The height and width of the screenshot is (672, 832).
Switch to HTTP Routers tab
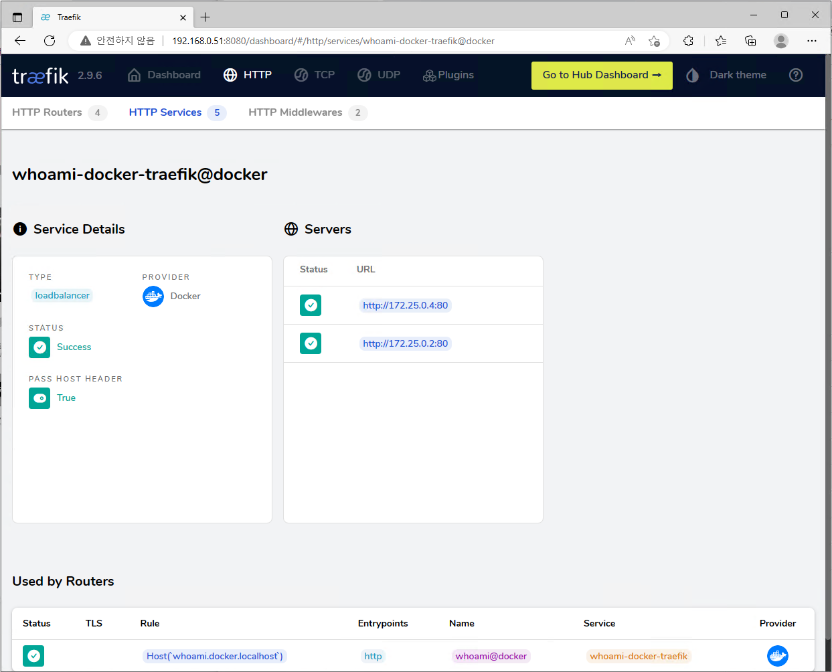[59, 112]
